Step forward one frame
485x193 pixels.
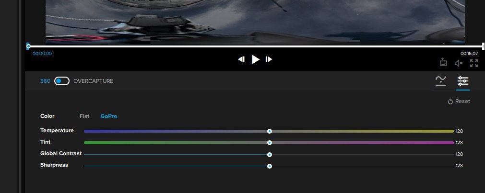(x=269, y=59)
